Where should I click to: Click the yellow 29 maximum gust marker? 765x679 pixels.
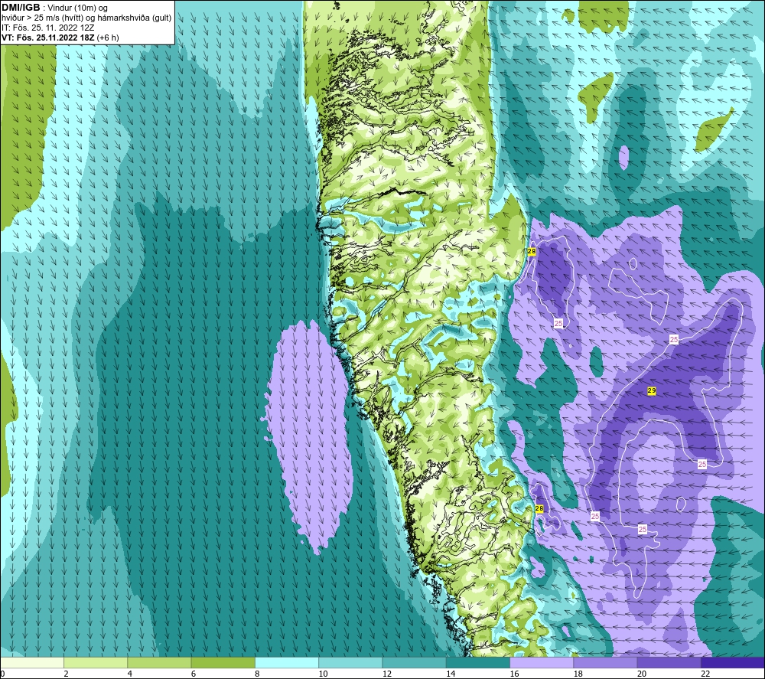click(651, 390)
